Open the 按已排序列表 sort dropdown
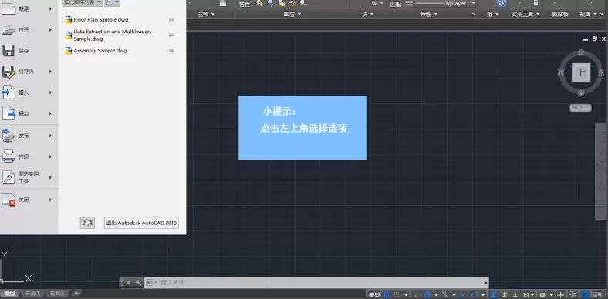 click(83, 3)
